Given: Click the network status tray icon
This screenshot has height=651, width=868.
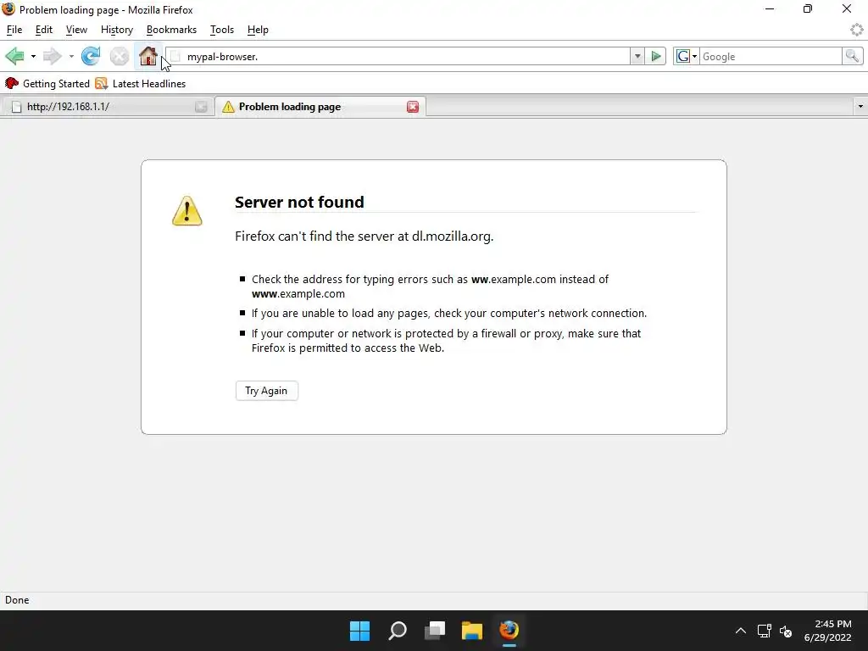Looking at the screenshot, I should [x=765, y=631].
